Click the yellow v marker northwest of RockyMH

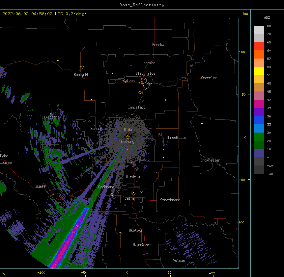pos(58,61)
